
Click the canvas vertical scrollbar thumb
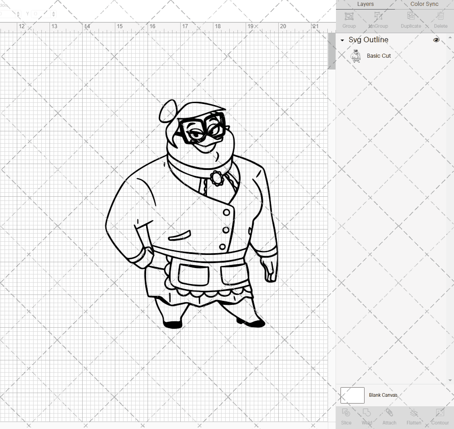pyautogui.click(x=331, y=51)
